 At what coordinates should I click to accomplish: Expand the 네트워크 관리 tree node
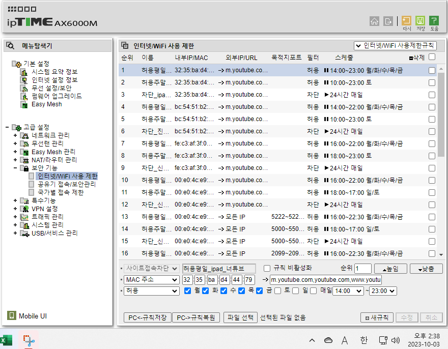[x=15, y=135]
